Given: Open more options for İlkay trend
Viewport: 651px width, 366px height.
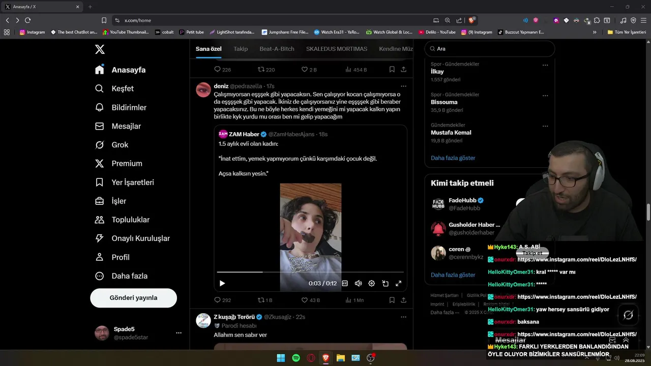Looking at the screenshot, I should coord(545,65).
